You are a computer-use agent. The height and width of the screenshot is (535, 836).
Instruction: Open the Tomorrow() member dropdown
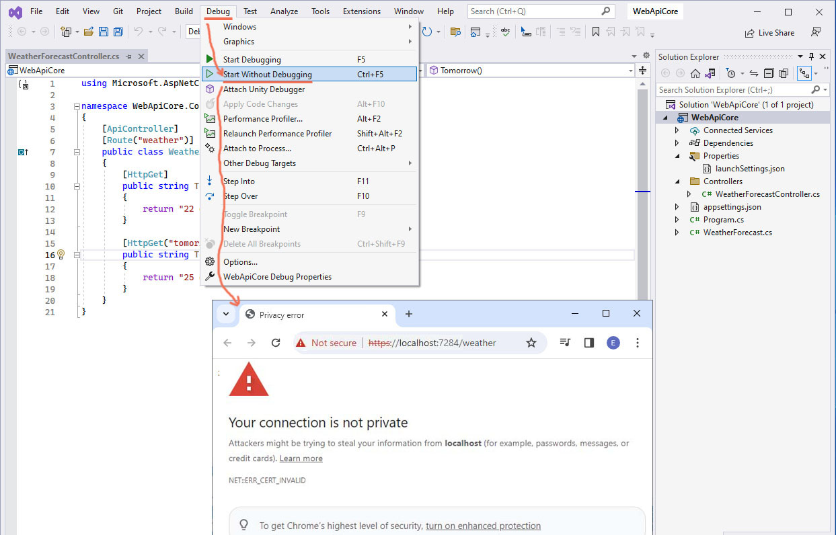coord(630,71)
